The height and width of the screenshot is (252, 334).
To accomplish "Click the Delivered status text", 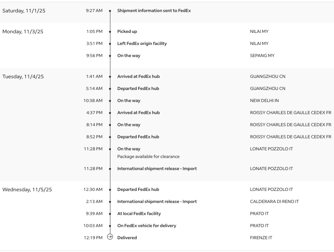I will point(127,238).
